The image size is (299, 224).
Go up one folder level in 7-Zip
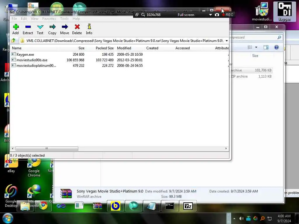coord(13,40)
